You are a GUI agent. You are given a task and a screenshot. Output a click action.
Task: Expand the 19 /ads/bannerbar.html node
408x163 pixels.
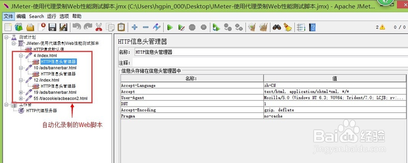[21, 92]
